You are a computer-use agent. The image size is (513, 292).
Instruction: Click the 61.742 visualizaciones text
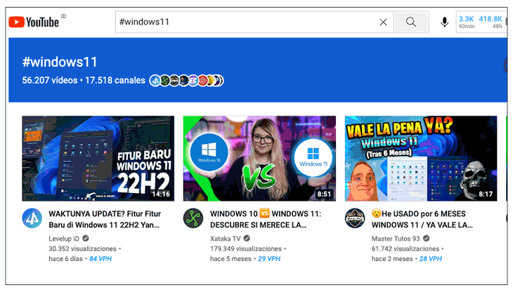(405, 248)
